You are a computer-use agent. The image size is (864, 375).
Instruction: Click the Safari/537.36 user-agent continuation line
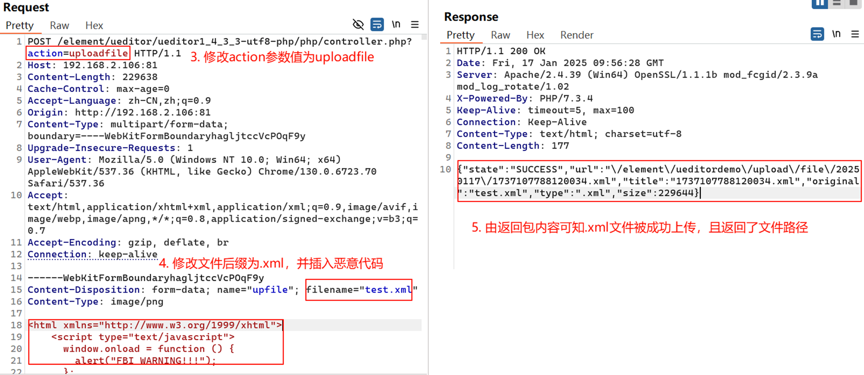click(66, 184)
